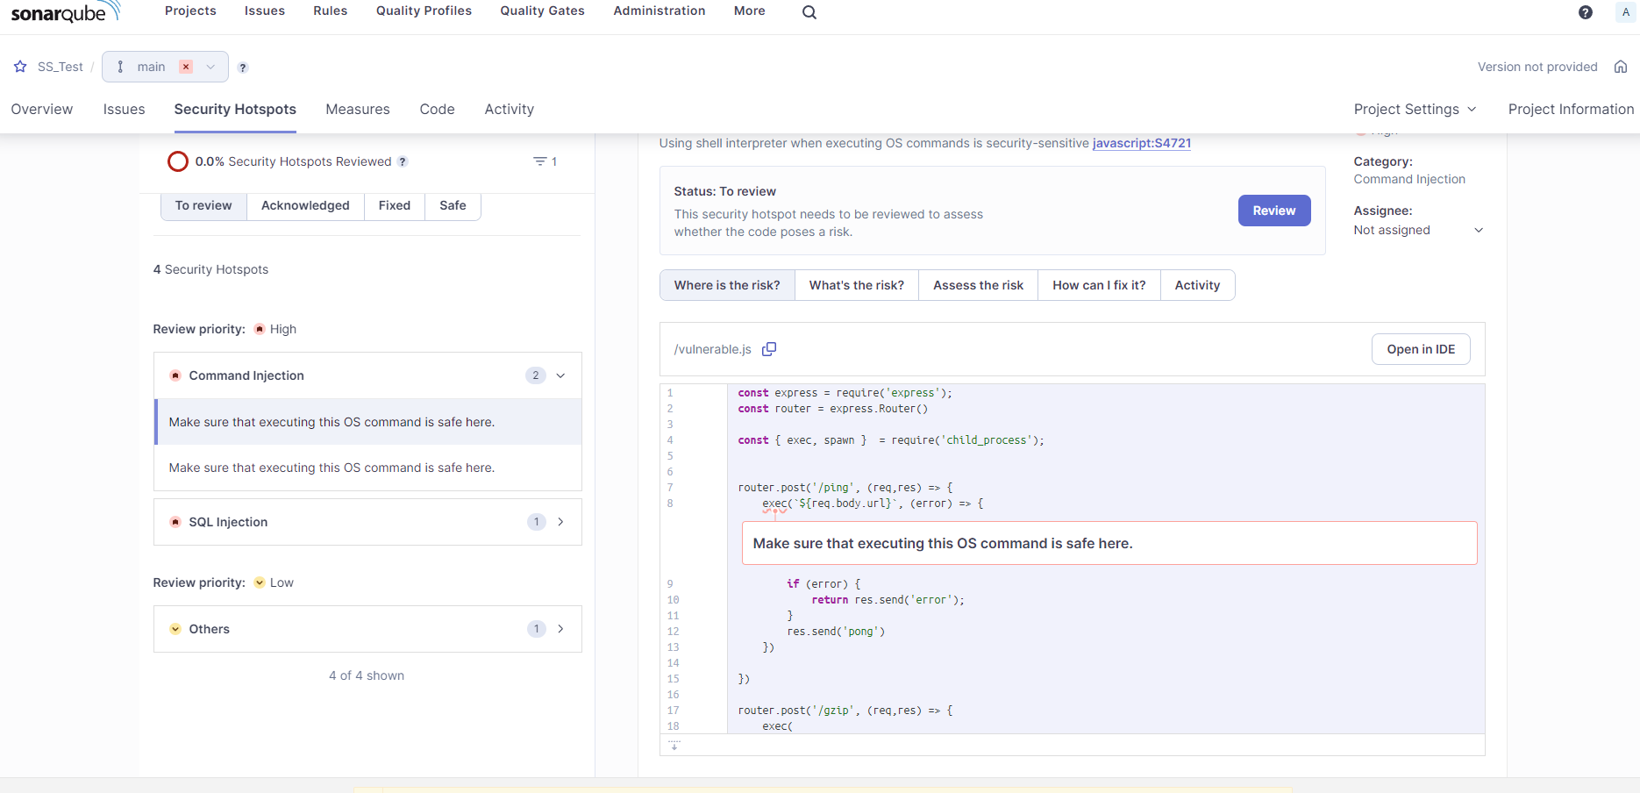
Task: Select the Acknowledged status filter
Action: click(305, 205)
